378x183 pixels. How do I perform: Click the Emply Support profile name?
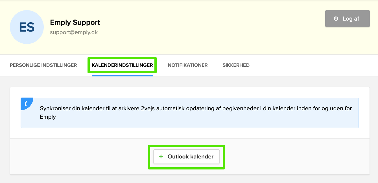(75, 22)
